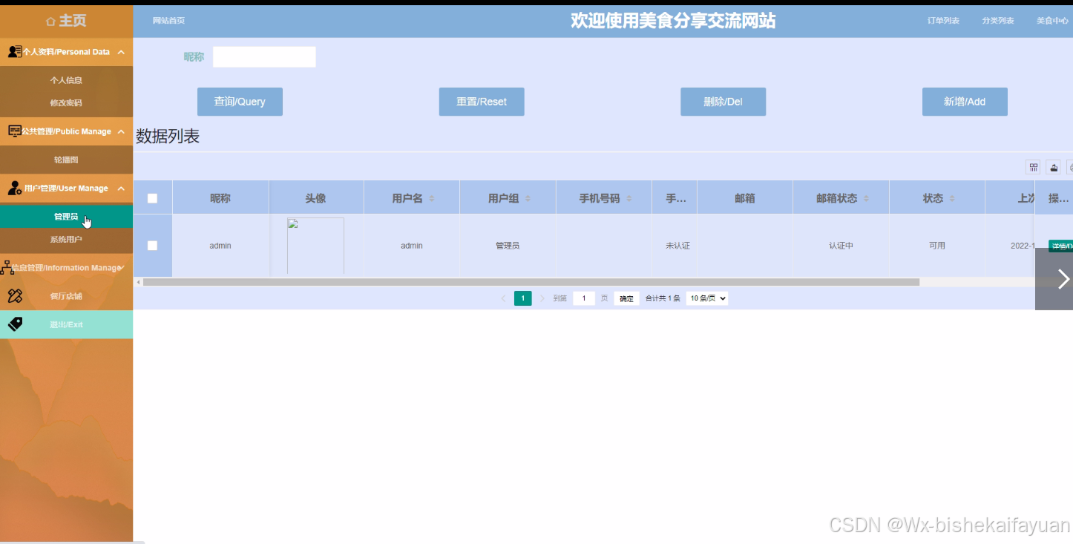This screenshot has height=544, width=1073.
Task: Check the select-all header checkbox
Action: point(152,198)
